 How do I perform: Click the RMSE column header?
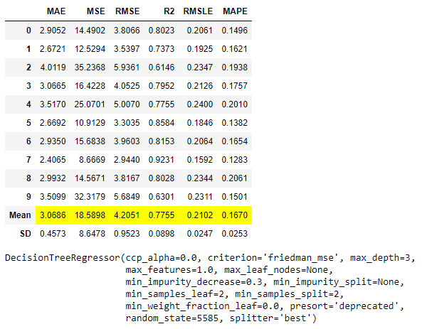(x=127, y=11)
